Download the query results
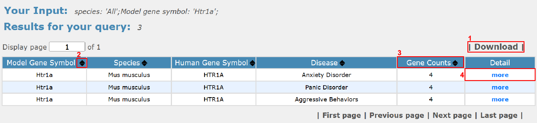 (x=496, y=47)
